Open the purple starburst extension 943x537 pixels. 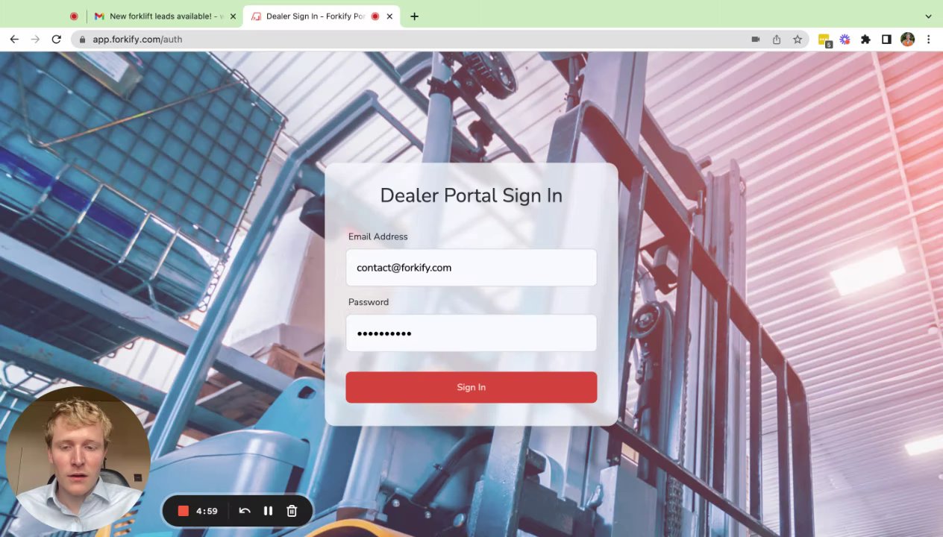[x=845, y=40]
